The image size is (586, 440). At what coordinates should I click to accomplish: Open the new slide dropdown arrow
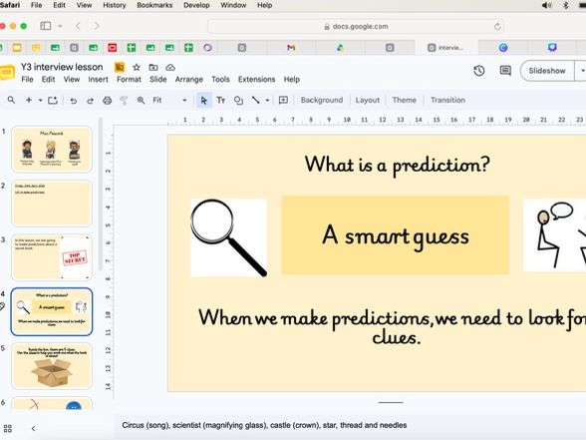pyautogui.click(x=40, y=100)
